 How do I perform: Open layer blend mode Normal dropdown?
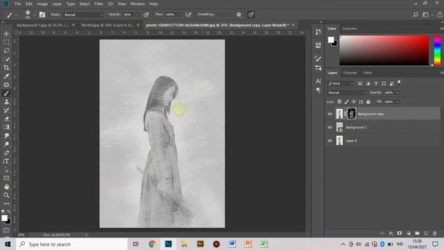pyautogui.click(x=347, y=92)
